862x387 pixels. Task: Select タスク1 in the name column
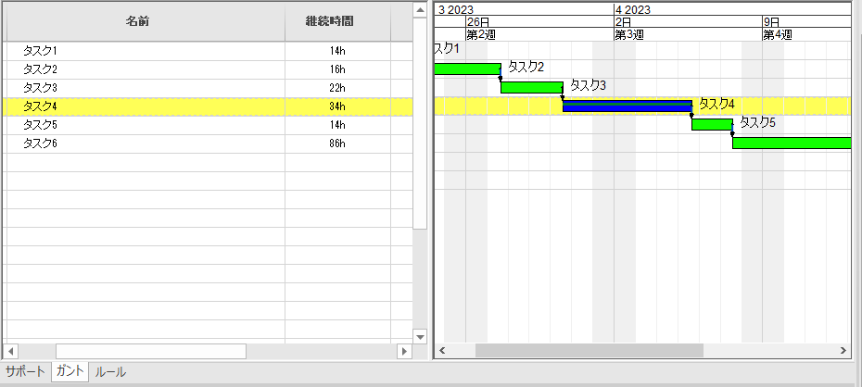coord(40,51)
